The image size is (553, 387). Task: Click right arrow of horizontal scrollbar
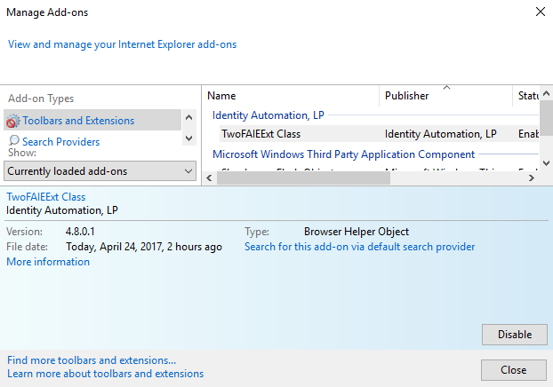531,178
